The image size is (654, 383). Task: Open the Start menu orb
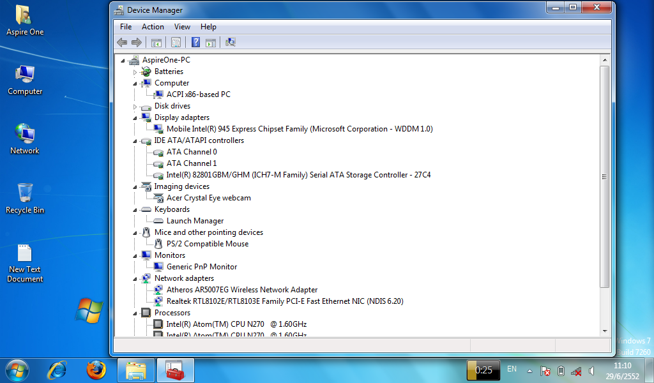click(x=17, y=370)
